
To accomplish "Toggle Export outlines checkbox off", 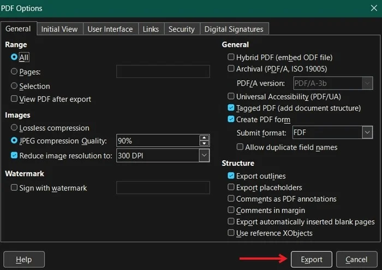I will click(231, 176).
